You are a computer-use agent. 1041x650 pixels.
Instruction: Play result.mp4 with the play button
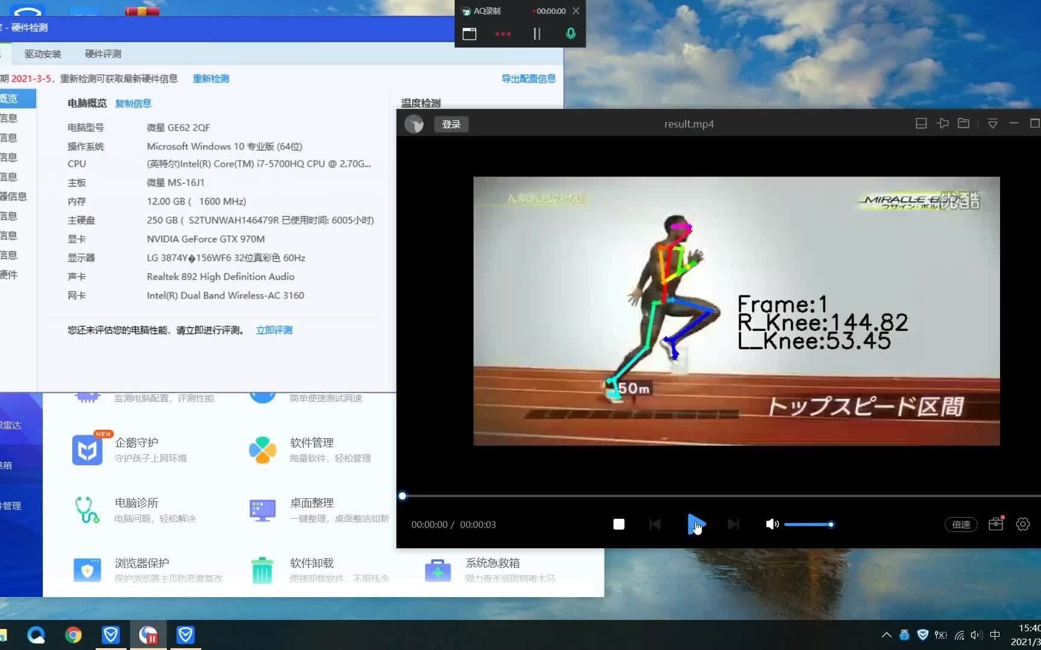click(696, 524)
